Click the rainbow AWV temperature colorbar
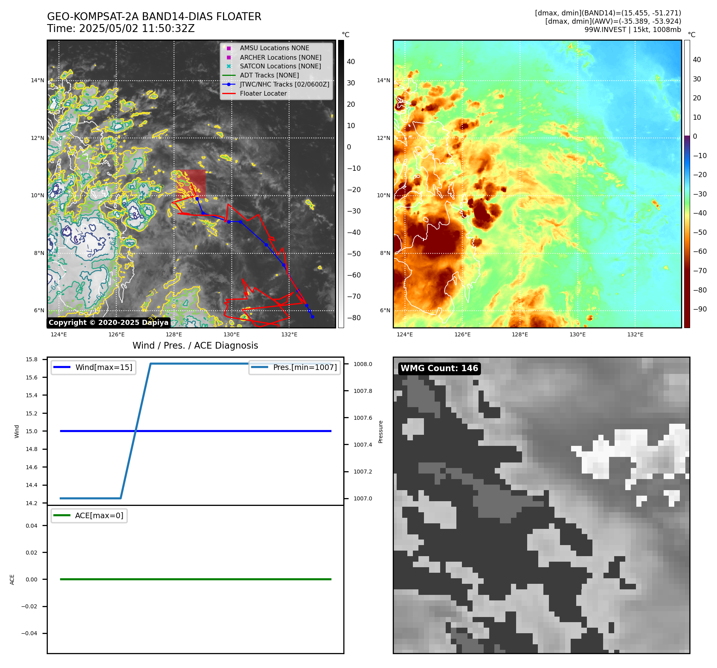Screen dimensions: 717x668 coord(687,184)
